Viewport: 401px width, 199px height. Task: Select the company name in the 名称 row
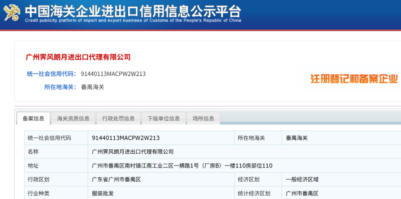pyautogui.click(x=133, y=151)
